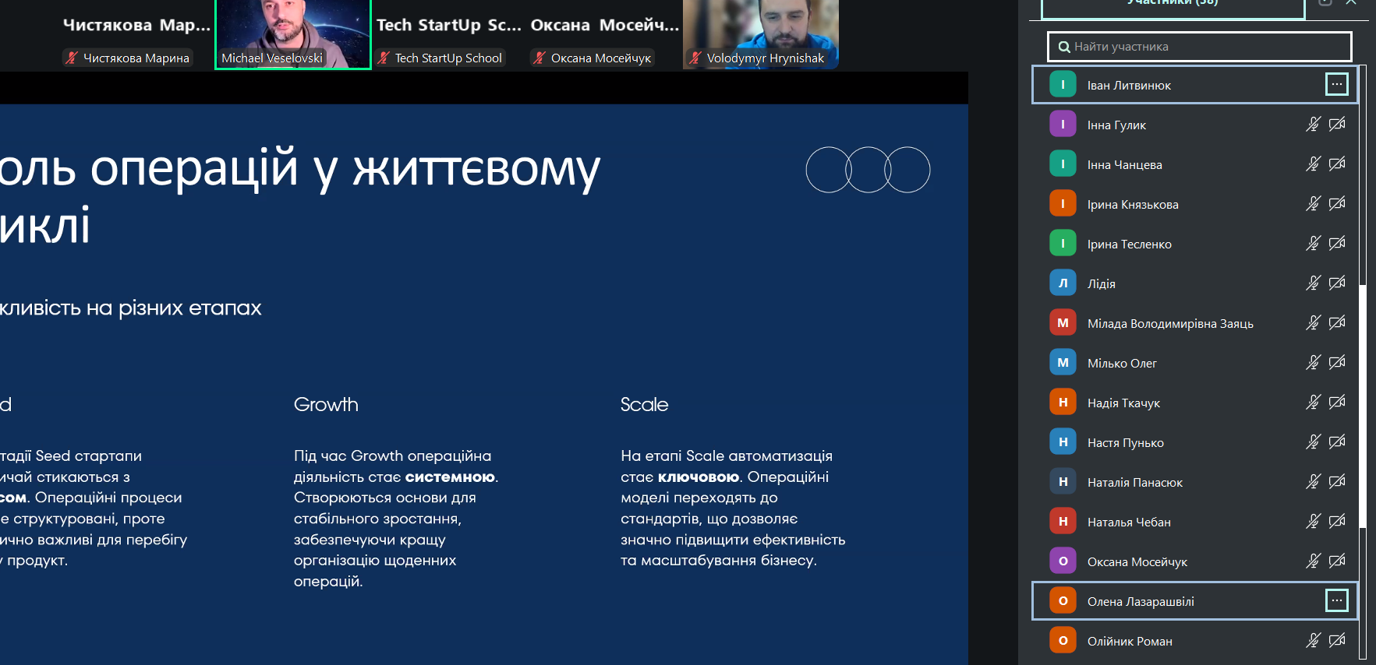Image resolution: width=1376 pixels, height=665 pixels.
Task: Click the camera-off icon beside Ірина Тесленко
Action: coord(1337,244)
